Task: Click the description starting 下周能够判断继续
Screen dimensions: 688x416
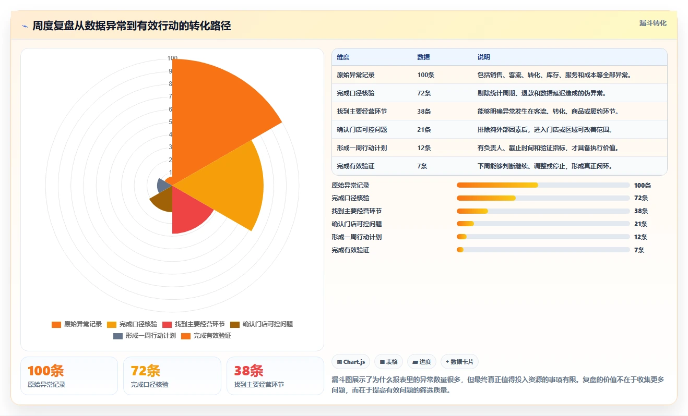Action: point(545,166)
